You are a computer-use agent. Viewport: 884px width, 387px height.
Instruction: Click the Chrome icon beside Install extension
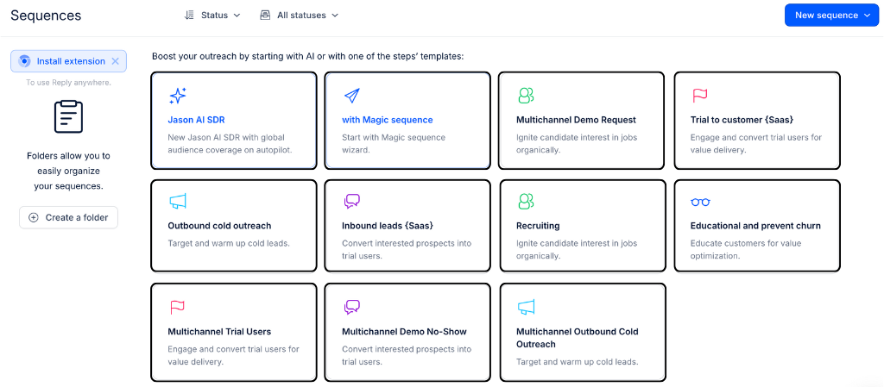pos(24,61)
